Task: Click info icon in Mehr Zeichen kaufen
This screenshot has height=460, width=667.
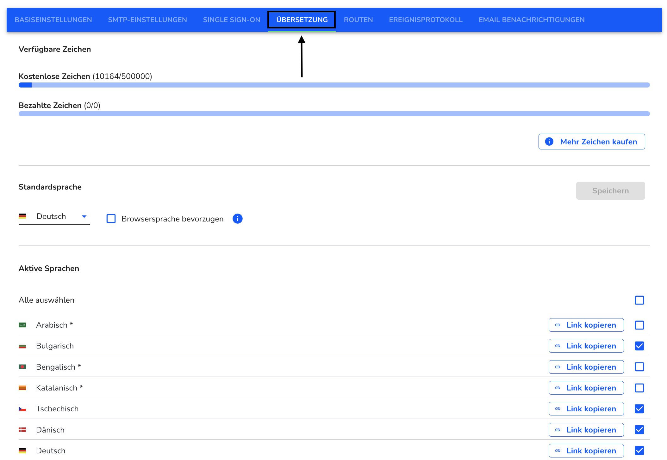Action: pyautogui.click(x=549, y=142)
